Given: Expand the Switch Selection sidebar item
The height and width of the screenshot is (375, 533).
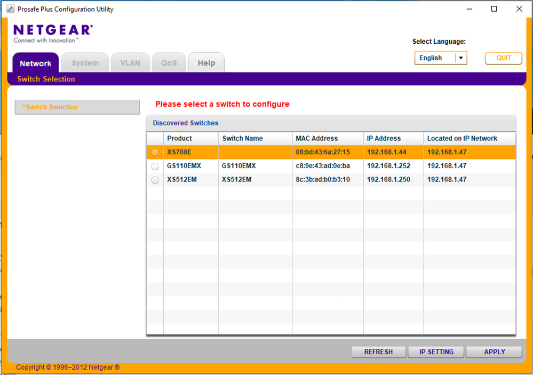Looking at the screenshot, I should point(77,107).
